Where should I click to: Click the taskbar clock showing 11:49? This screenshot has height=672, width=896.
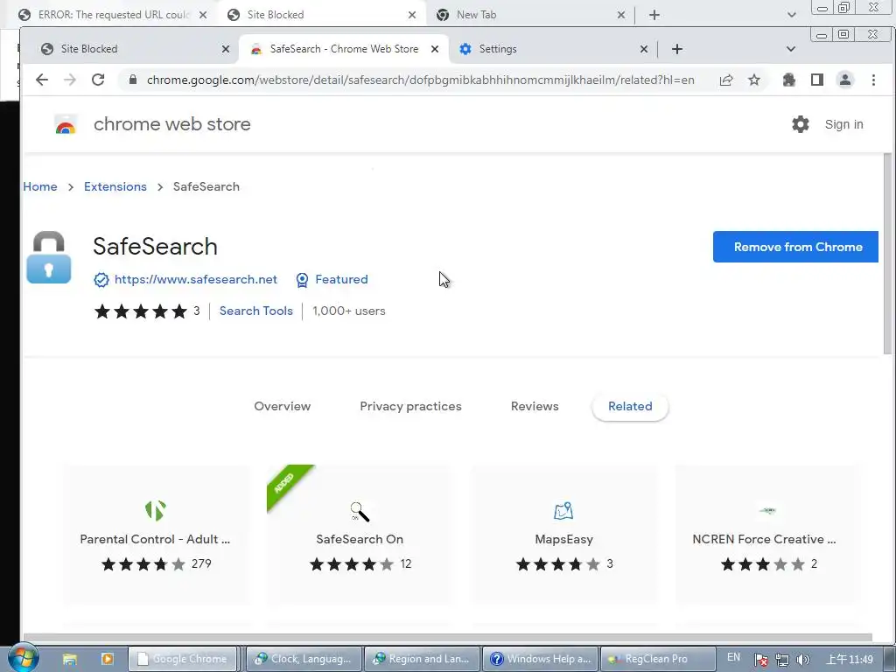[x=850, y=660]
